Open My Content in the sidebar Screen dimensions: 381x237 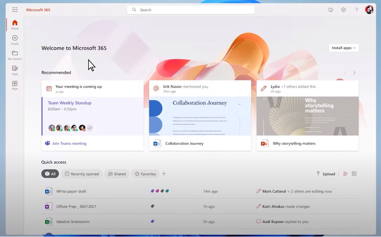pos(15,55)
